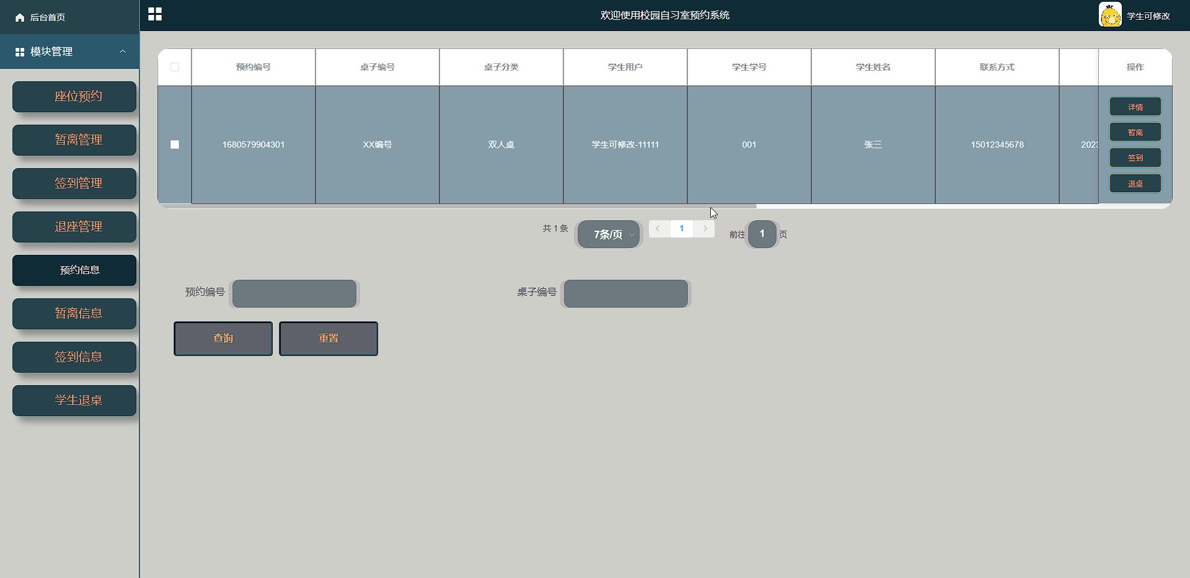Click the 桌子分类 column header
The height and width of the screenshot is (578, 1190).
pyautogui.click(x=501, y=67)
